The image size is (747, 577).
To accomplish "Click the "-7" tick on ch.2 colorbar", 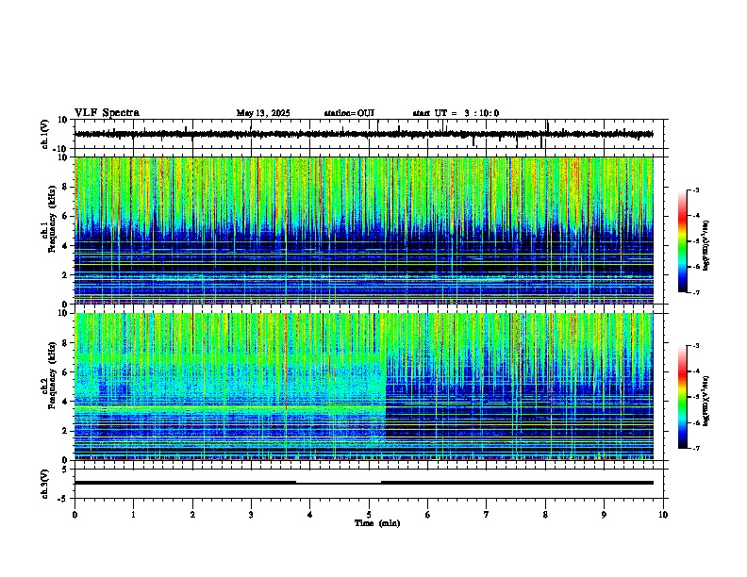I will coord(696,449).
